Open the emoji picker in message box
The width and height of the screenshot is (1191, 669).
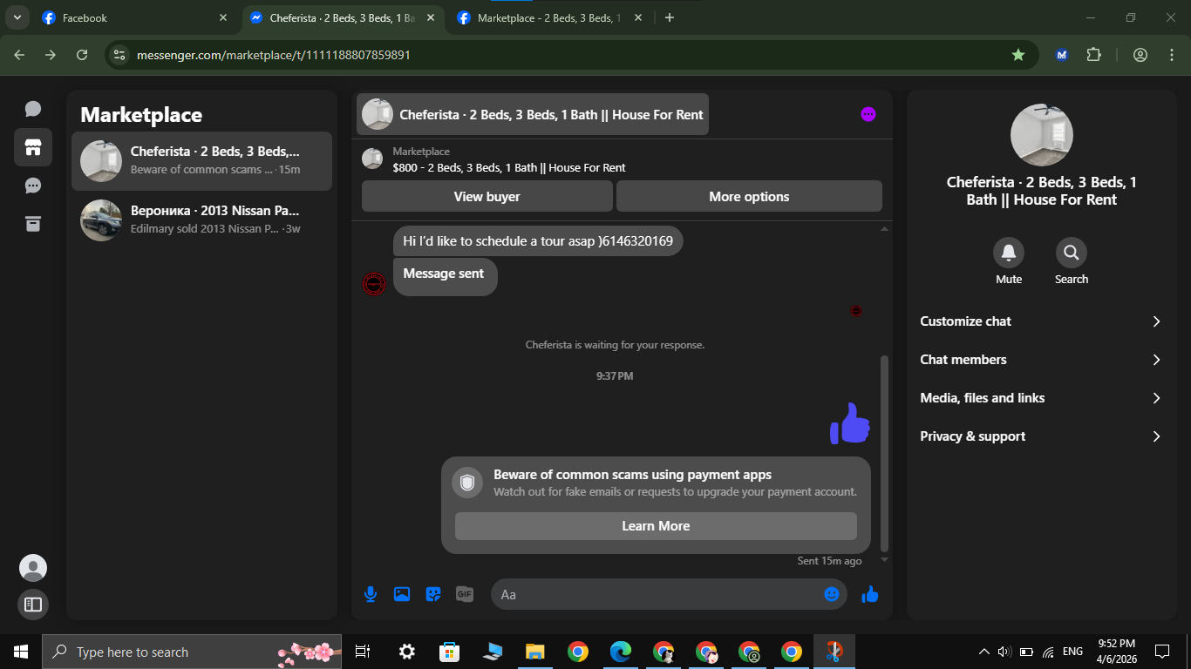point(832,594)
